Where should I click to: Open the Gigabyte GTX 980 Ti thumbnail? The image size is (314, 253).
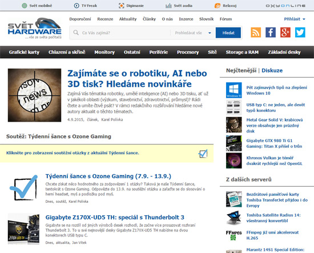(x=234, y=143)
